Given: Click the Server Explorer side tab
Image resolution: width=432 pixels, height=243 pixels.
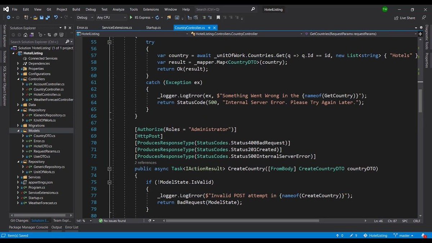Looking at the screenshot, I should click(x=5, y=36).
